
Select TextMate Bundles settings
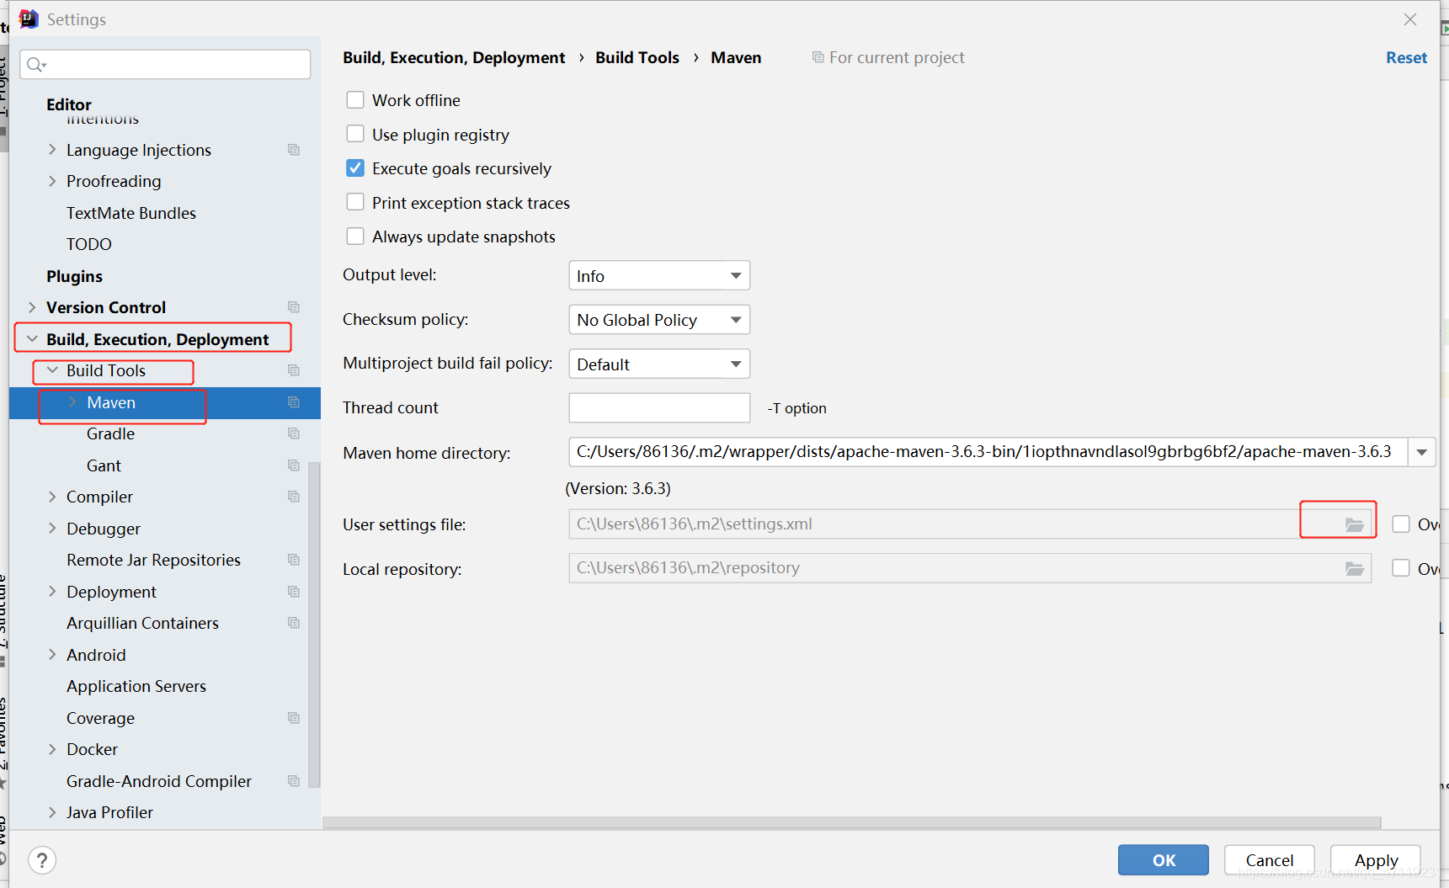[131, 213]
